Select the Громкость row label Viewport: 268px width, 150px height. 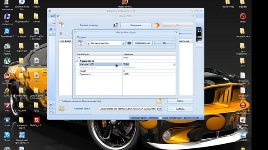[85, 74]
